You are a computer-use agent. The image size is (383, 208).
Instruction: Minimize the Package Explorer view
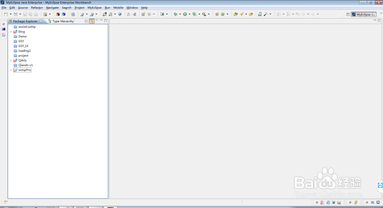pyautogui.click(x=101, y=20)
